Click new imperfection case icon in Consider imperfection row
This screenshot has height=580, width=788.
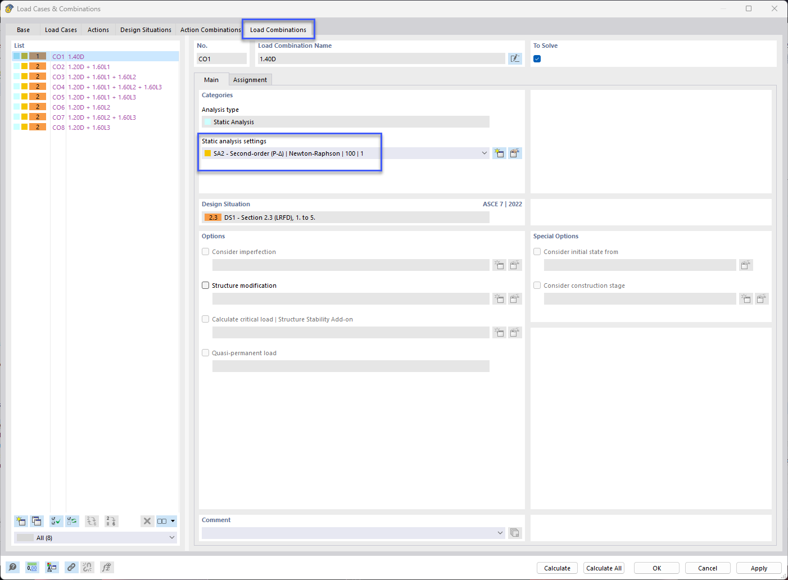499,265
